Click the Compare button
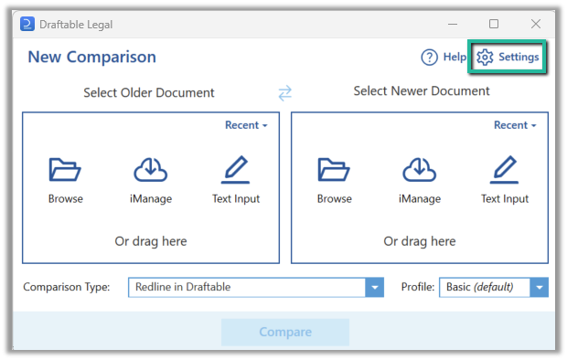This screenshot has width=567, height=360. point(285,332)
